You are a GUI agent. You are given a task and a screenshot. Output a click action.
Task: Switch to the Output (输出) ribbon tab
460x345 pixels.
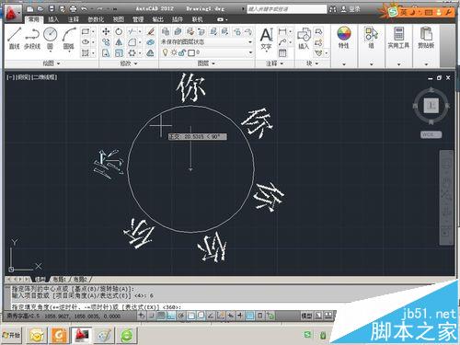[x=157, y=19]
